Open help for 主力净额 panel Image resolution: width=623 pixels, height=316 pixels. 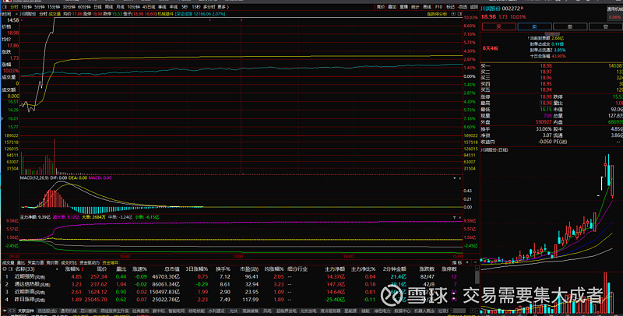[455, 218]
